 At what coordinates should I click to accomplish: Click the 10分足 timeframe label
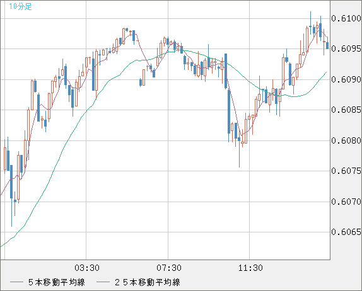20,6
